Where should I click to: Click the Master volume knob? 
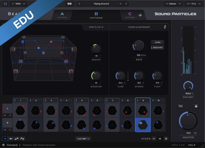(188, 121)
